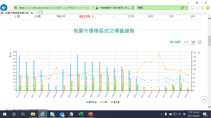Open browser Tools via the gear icon
Viewport: 211px width, 118px height.
pos(203,8)
